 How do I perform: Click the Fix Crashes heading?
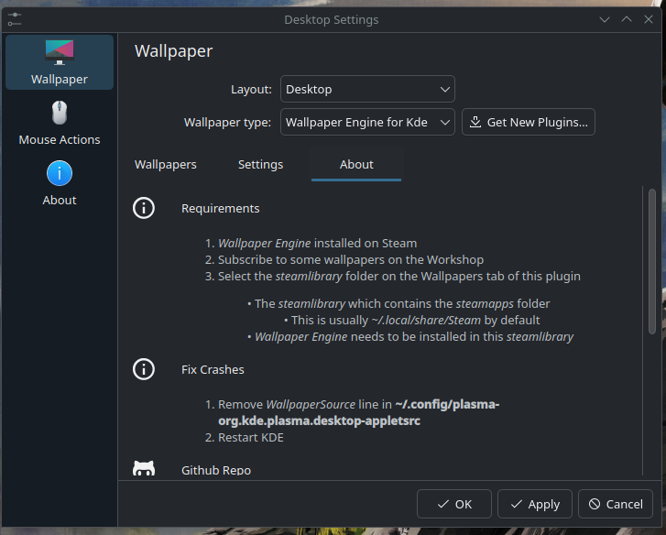[213, 370]
